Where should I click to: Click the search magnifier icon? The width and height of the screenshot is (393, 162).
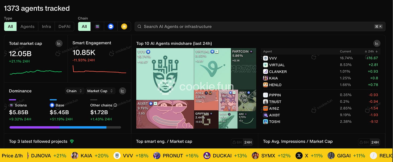click(140, 27)
